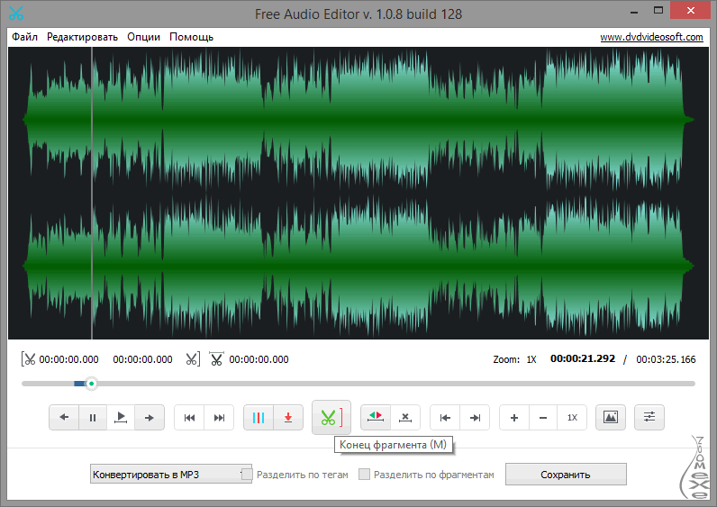This screenshot has width=717, height=507.
Task: Open the Опции menu
Action: coord(143,37)
